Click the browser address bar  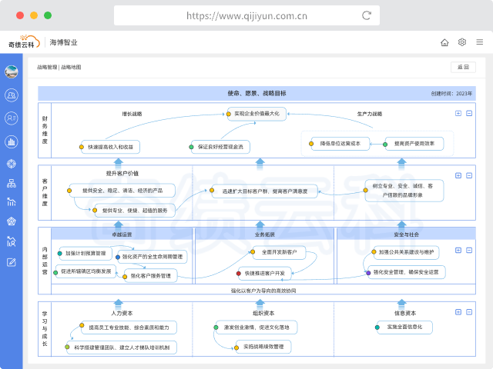pyautogui.click(x=246, y=15)
